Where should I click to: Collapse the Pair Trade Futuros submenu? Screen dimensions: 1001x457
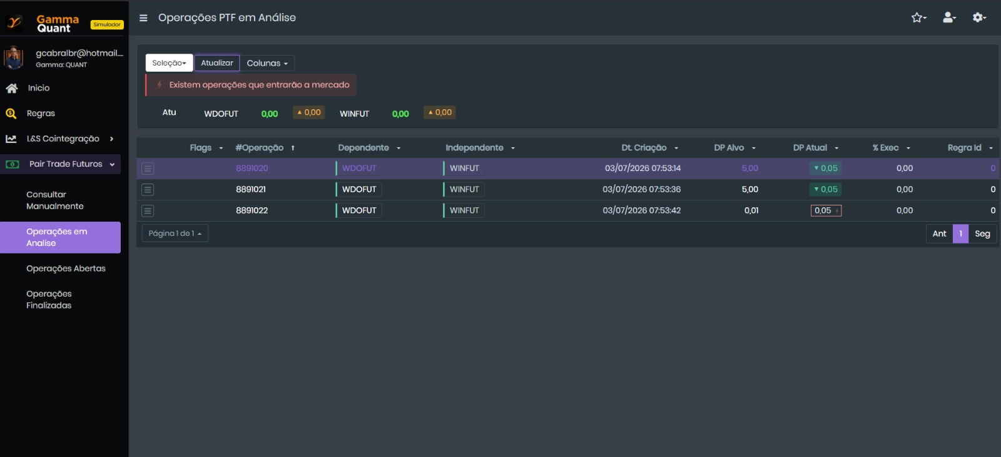(112, 164)
